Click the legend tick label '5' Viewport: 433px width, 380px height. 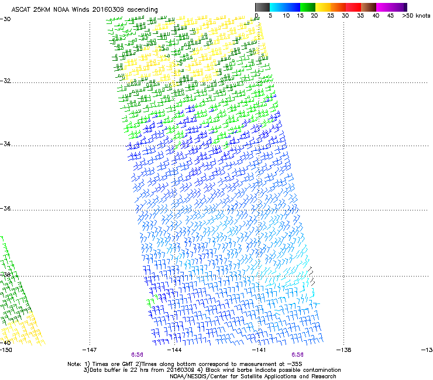[x=270, y=16]
